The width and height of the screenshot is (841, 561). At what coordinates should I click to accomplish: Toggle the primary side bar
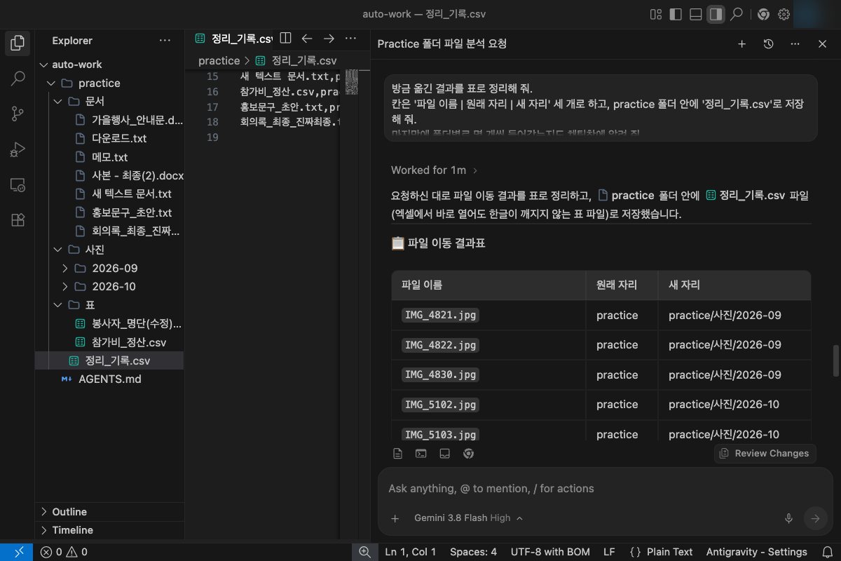pyautogui.click(x=676, y=14)
